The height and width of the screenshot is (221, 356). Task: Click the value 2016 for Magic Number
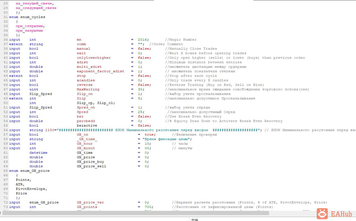142,40
